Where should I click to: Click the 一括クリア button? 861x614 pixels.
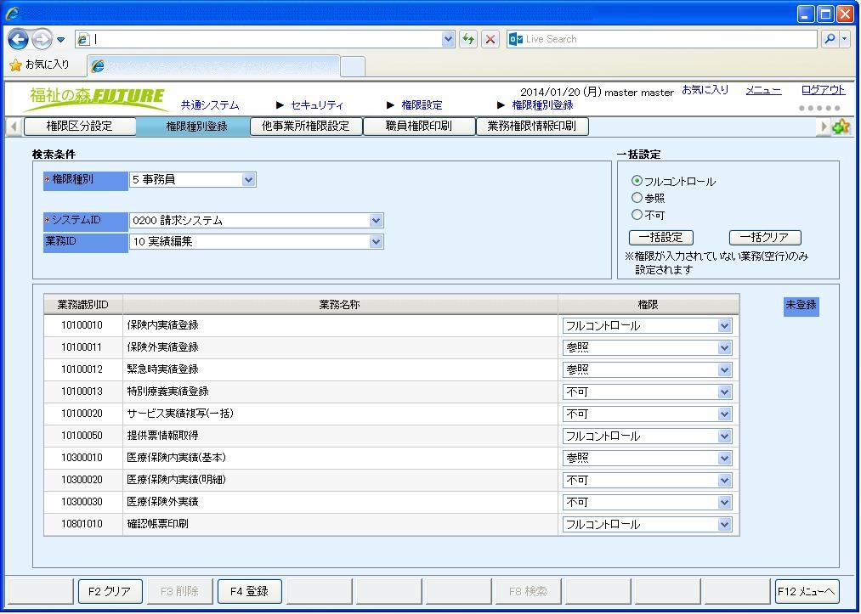[765, 238]
